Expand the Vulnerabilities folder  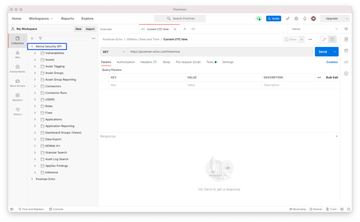(35, 53)
